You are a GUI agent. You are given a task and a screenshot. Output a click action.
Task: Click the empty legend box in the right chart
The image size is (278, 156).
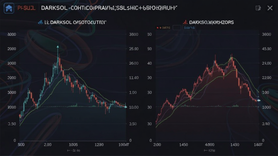[177, 28]
